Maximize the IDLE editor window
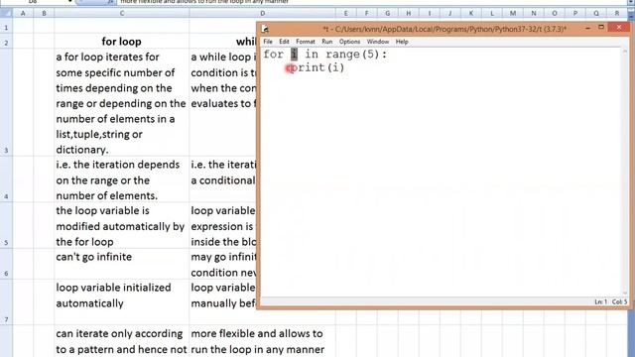635x357 pixels. (x=601, y=28)
